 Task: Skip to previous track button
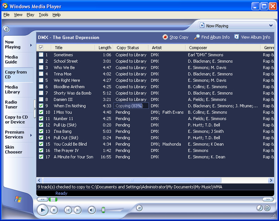68,210
